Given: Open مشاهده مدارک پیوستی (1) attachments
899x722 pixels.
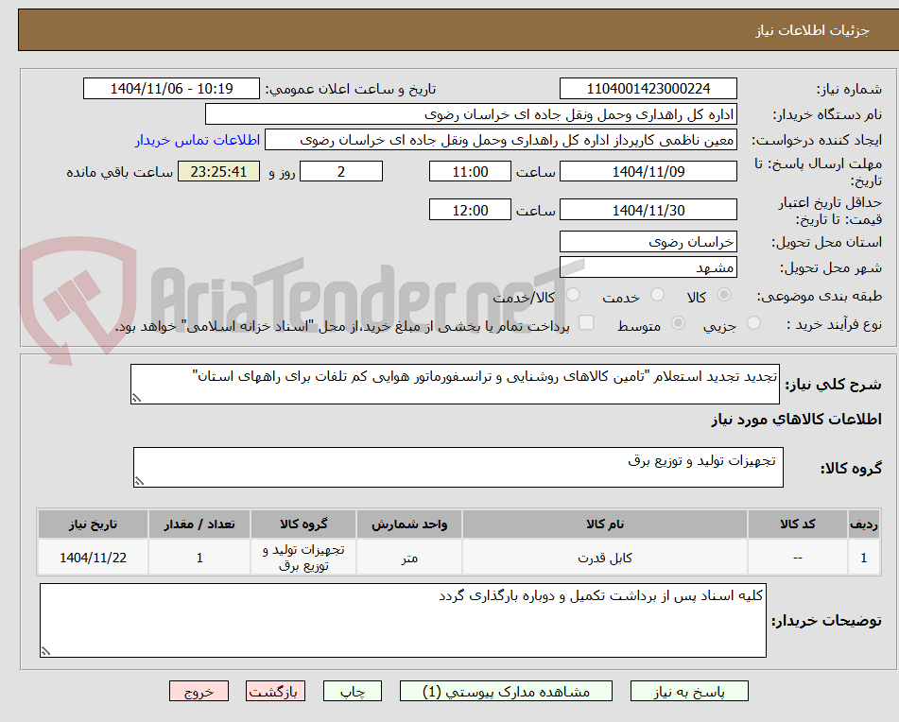Looking at the screenshot, I should tap(506, 691).
